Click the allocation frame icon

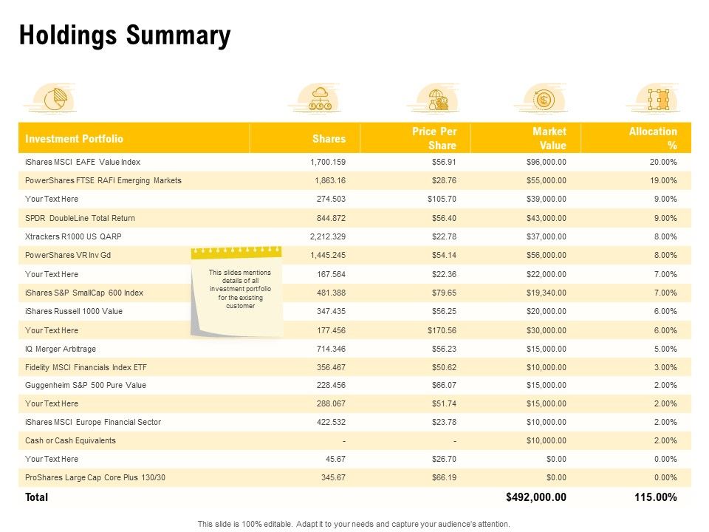[654, 98]
